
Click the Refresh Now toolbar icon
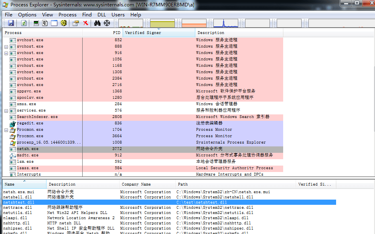pyautogui.click(x=24, y=23)
